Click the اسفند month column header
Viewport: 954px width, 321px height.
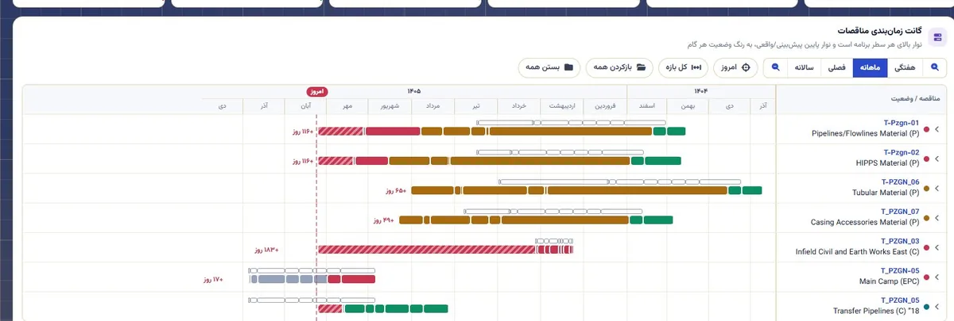(647, 105)
